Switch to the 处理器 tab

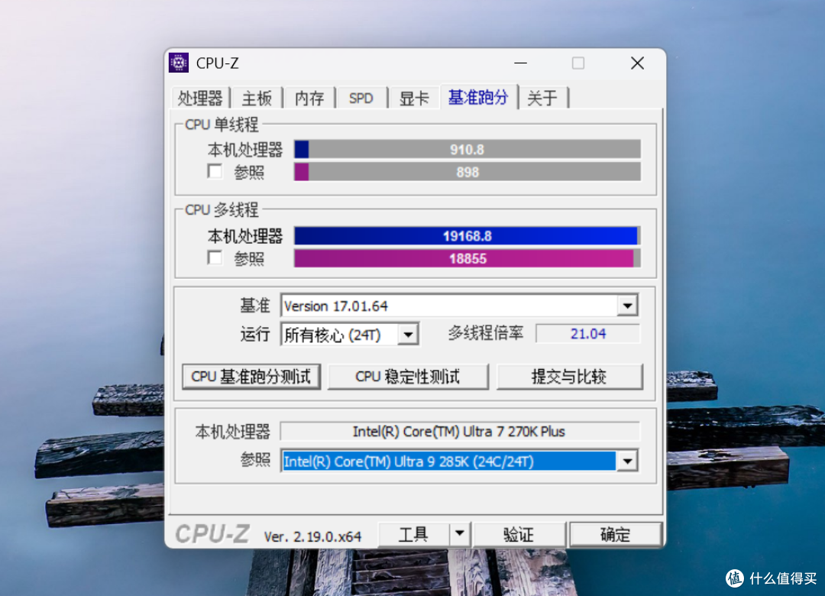pyautogui.click(x=200, y=98)
